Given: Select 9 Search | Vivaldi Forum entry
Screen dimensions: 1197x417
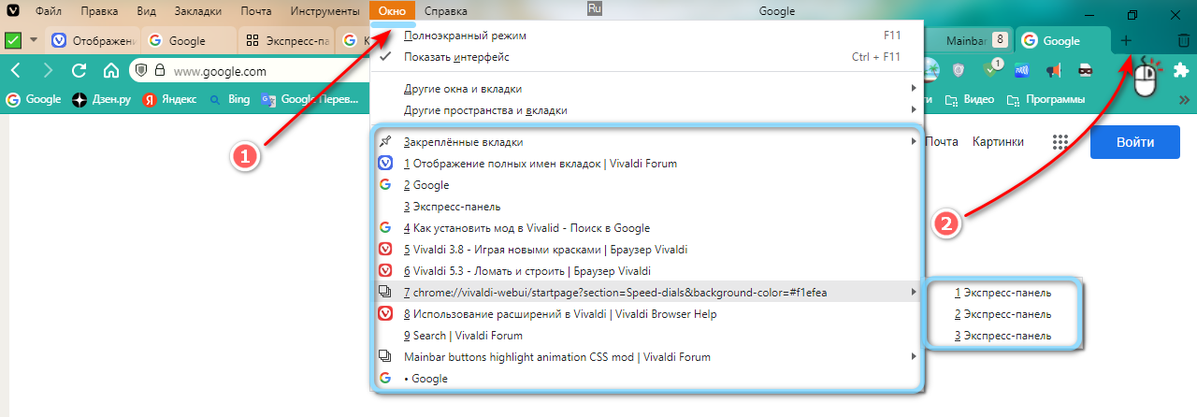Looking at the screenshot, I should 646,336.
